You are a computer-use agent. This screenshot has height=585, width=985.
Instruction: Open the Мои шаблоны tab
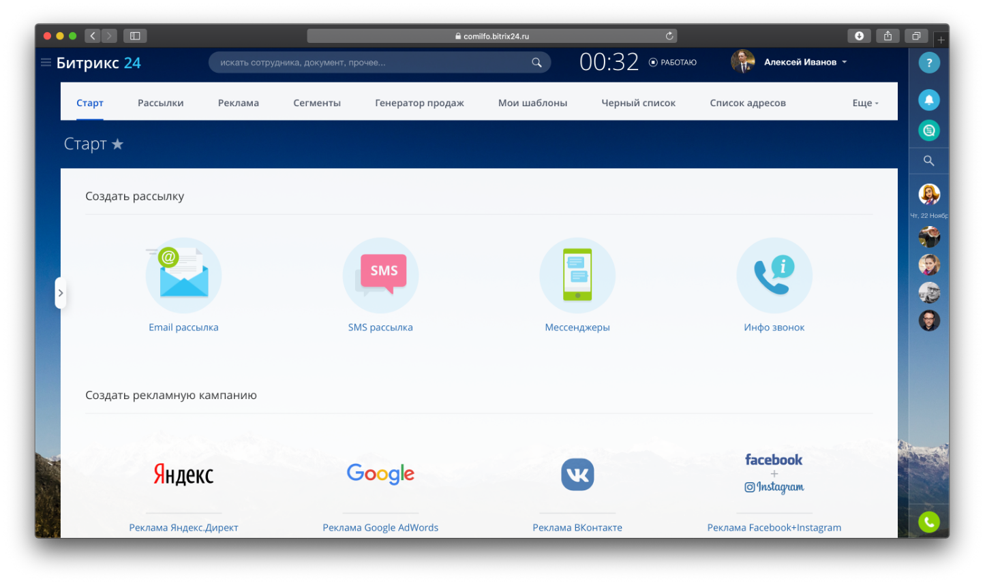(x=532, y=103)
